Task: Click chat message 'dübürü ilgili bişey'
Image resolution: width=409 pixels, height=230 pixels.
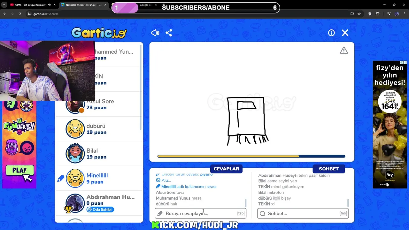Action: (x=274, y=198)
